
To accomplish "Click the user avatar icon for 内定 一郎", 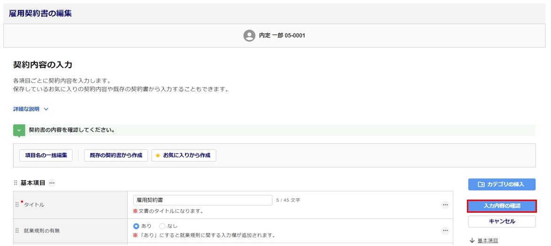I will click(x=249, y=36).
